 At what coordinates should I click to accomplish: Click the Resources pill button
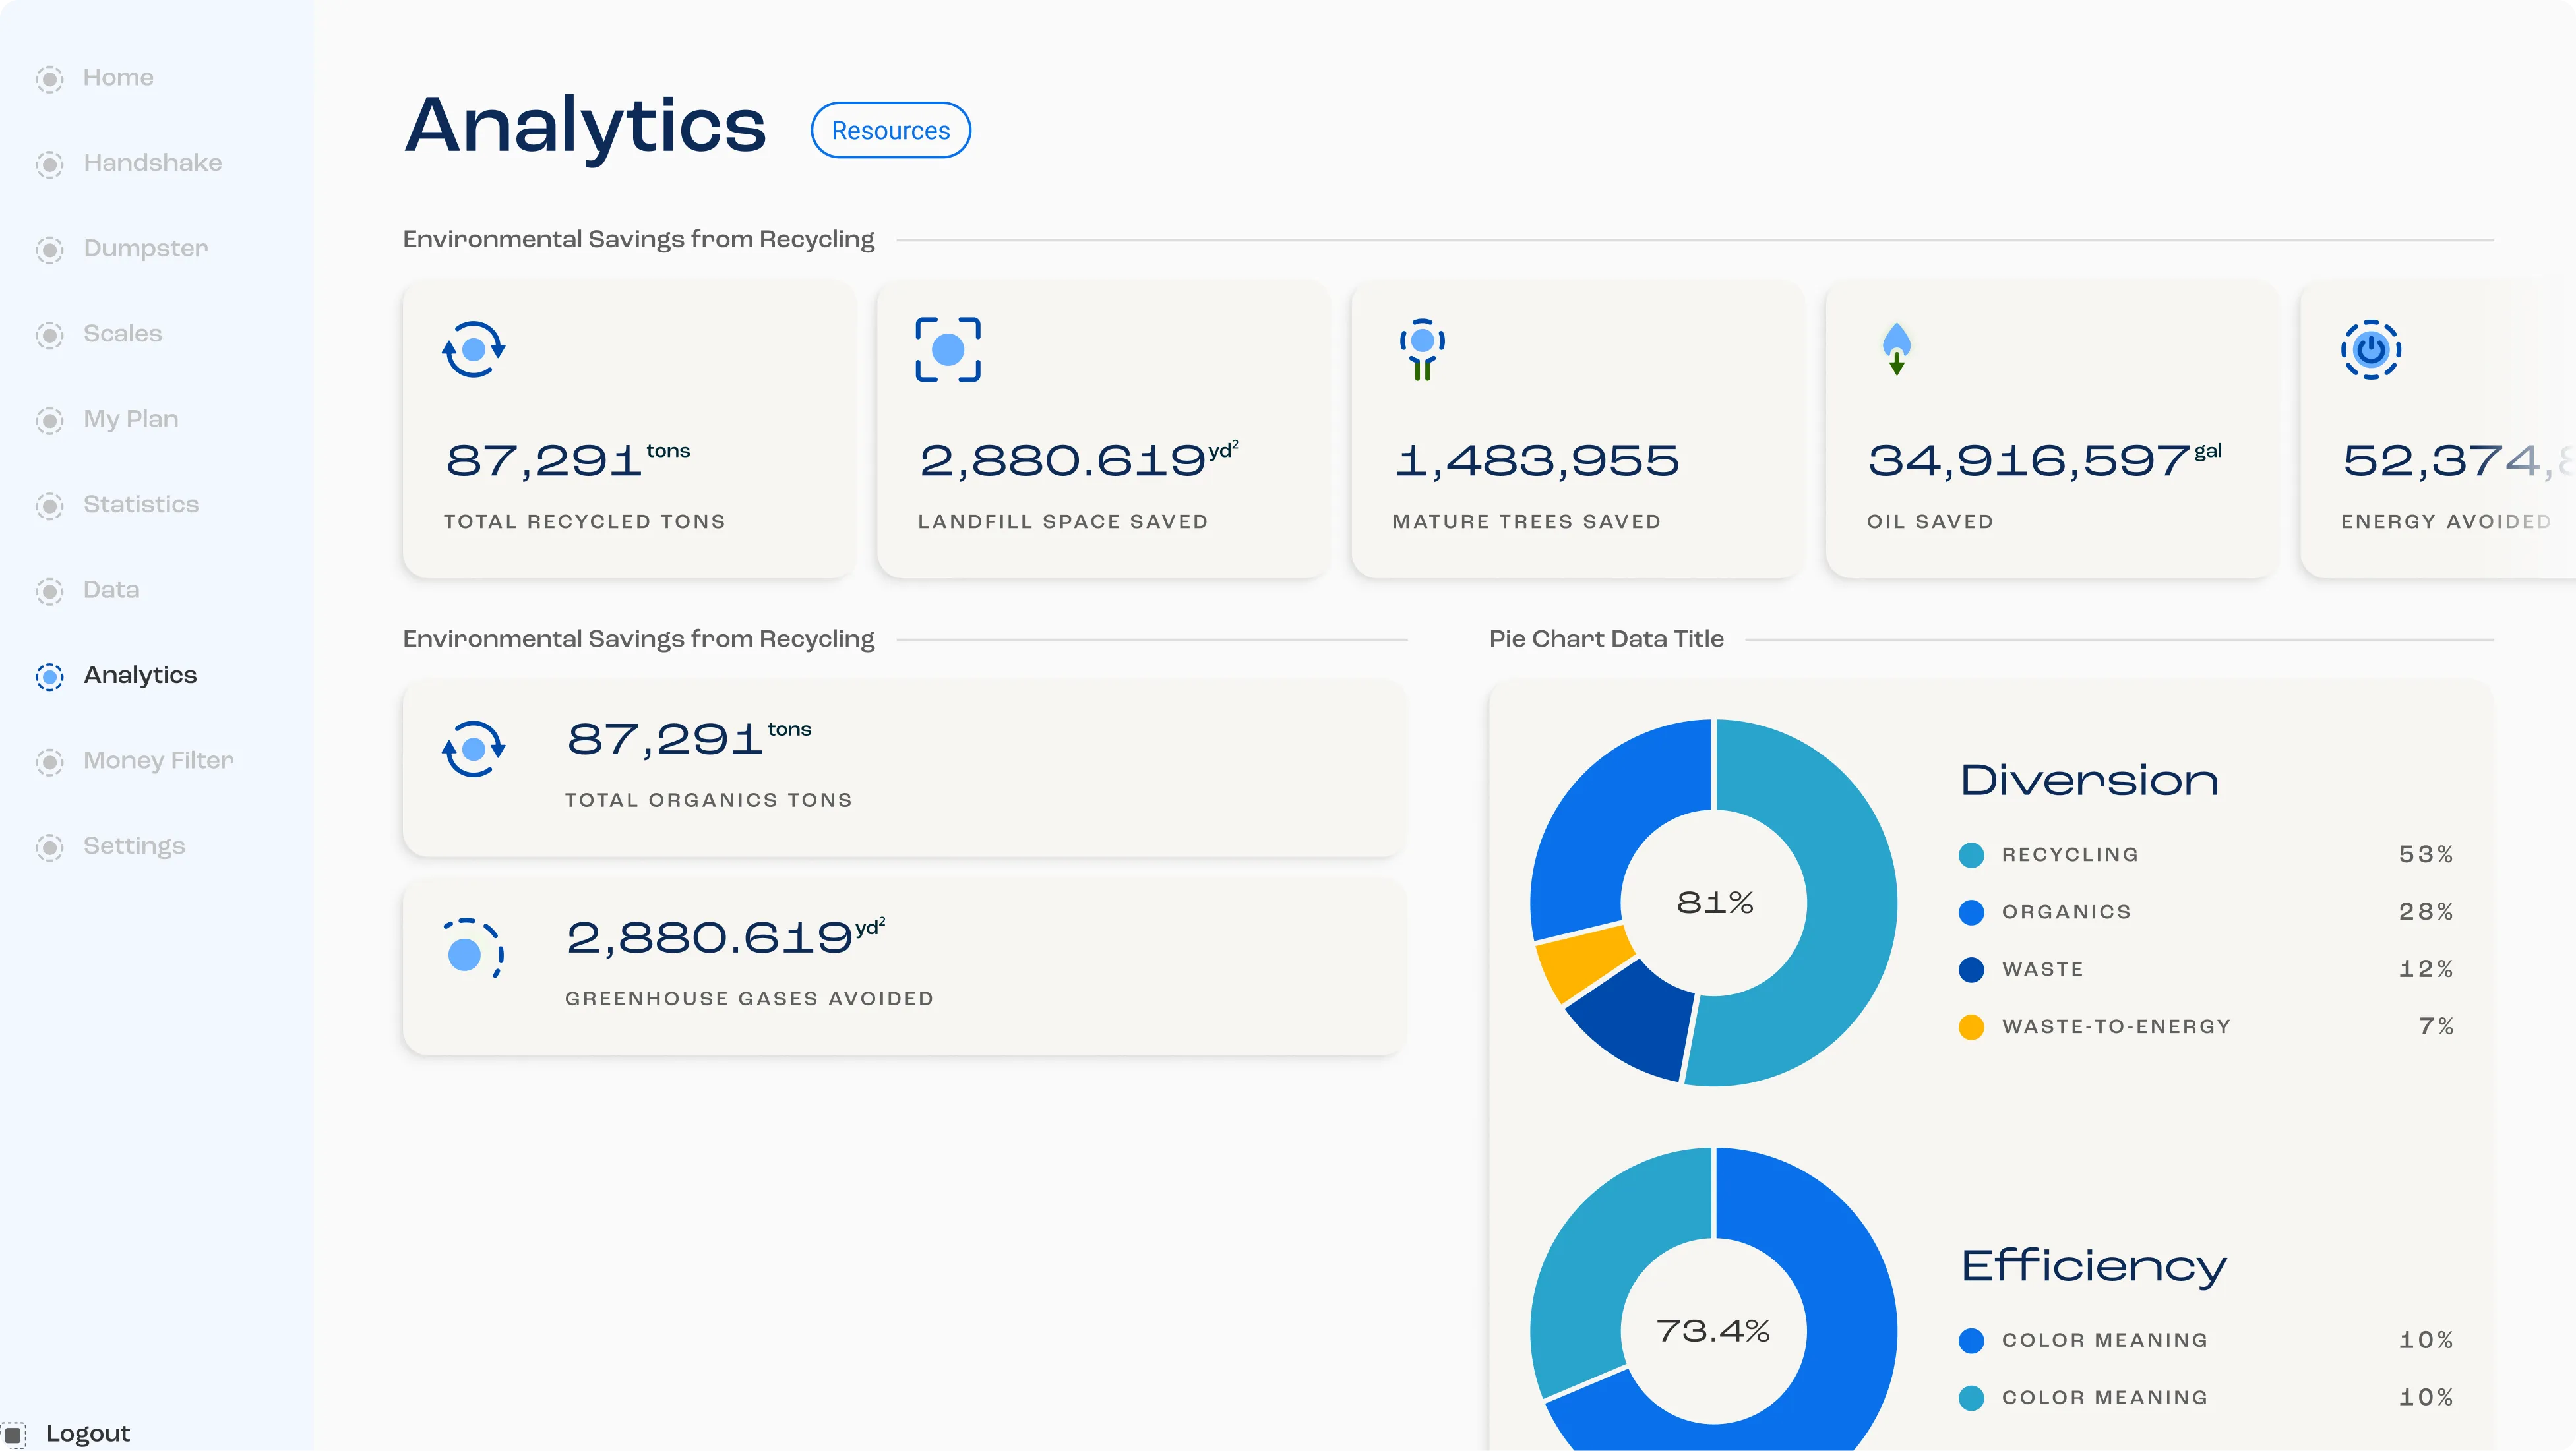point(890,130)
